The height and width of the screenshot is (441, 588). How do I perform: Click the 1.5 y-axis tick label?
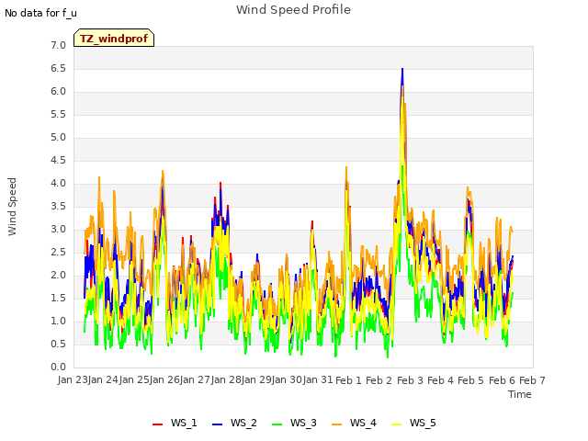[x=58, y=298]
